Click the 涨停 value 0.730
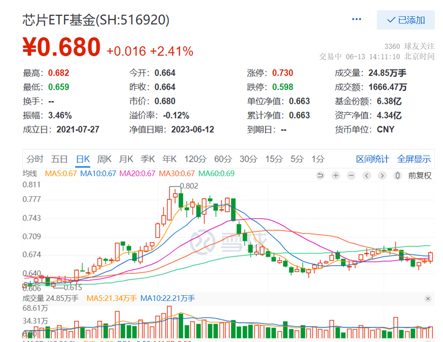Viewport: 443px width, 342px height. pyautogui.click(x=283, y=73)
